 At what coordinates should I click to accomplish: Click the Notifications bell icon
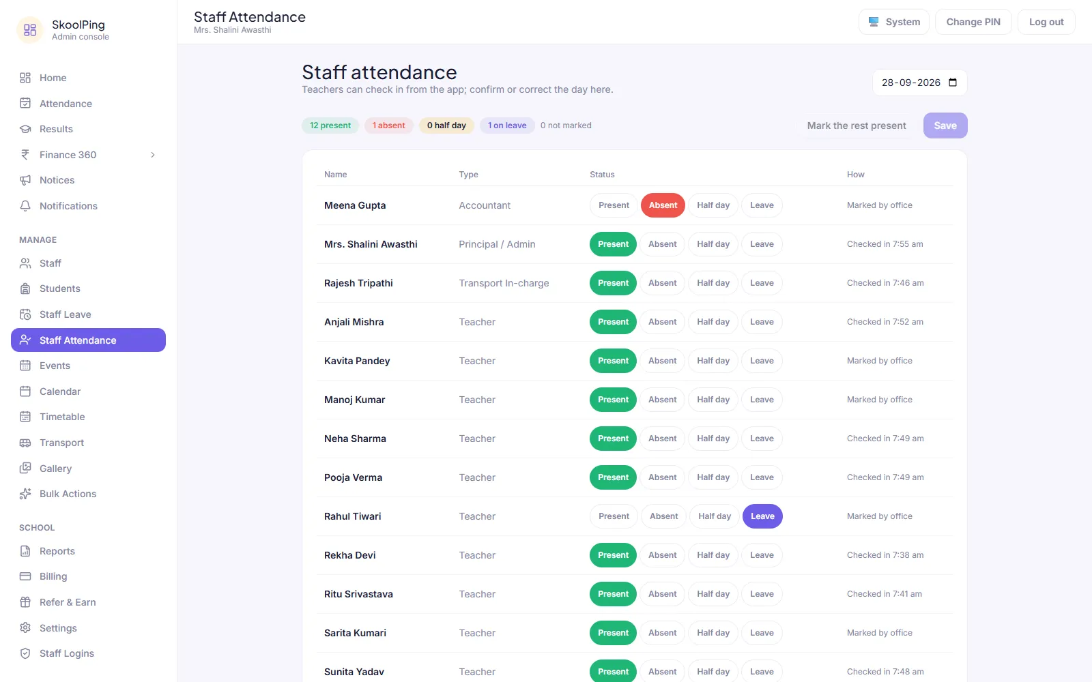[25, 206]
